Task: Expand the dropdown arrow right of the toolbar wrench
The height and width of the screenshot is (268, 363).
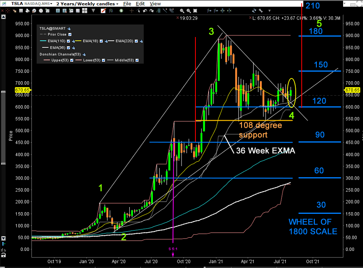Action: point(269,11)
